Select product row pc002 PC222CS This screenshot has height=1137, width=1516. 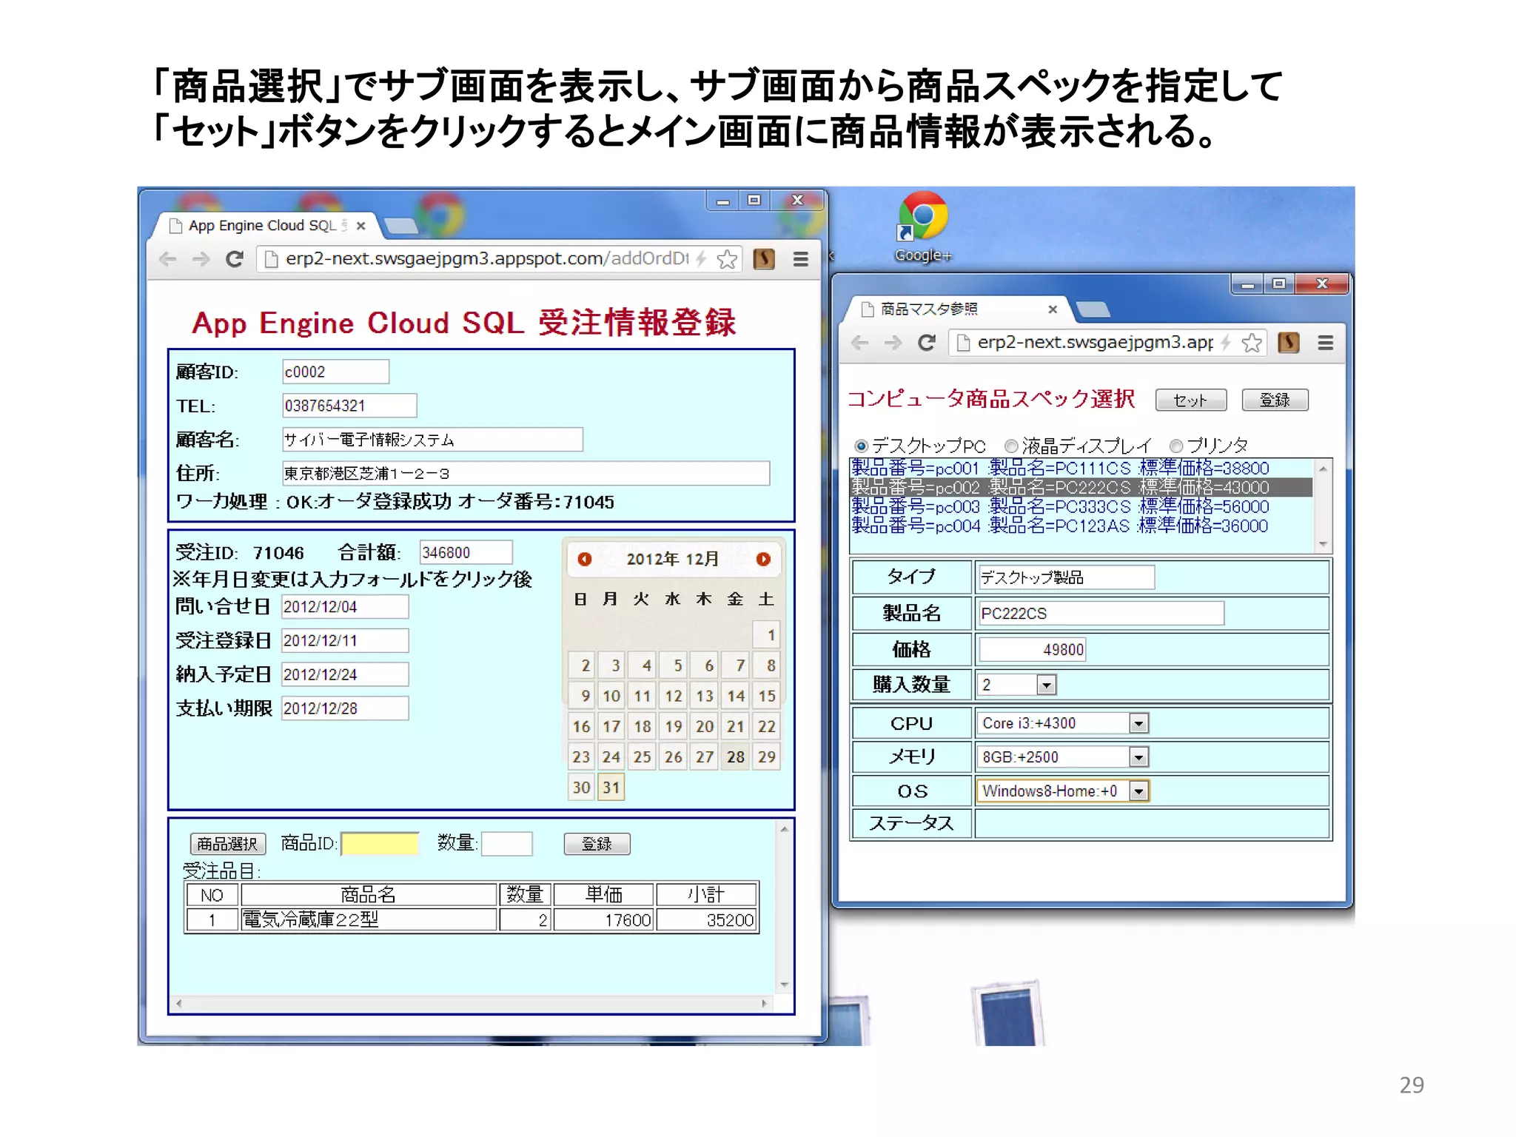tap(1081, 487)
